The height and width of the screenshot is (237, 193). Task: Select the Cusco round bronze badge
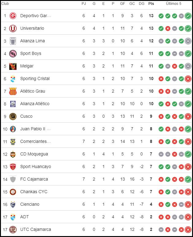(x=13, y=117)
